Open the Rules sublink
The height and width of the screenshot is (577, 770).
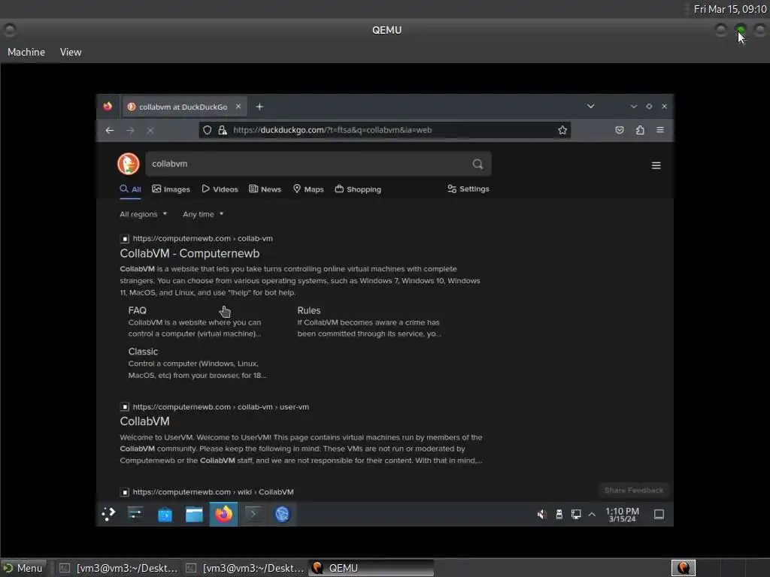[308, 310]
